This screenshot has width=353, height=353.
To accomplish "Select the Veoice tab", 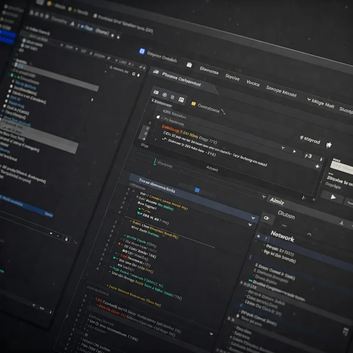I will click(253, 83).
